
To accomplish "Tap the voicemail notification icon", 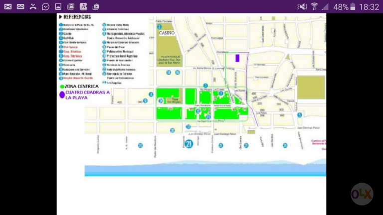I will coord(20,6).
